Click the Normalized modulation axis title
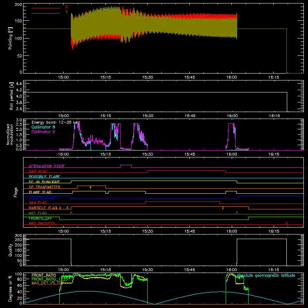The image size is (308, 308). (10, 134)
